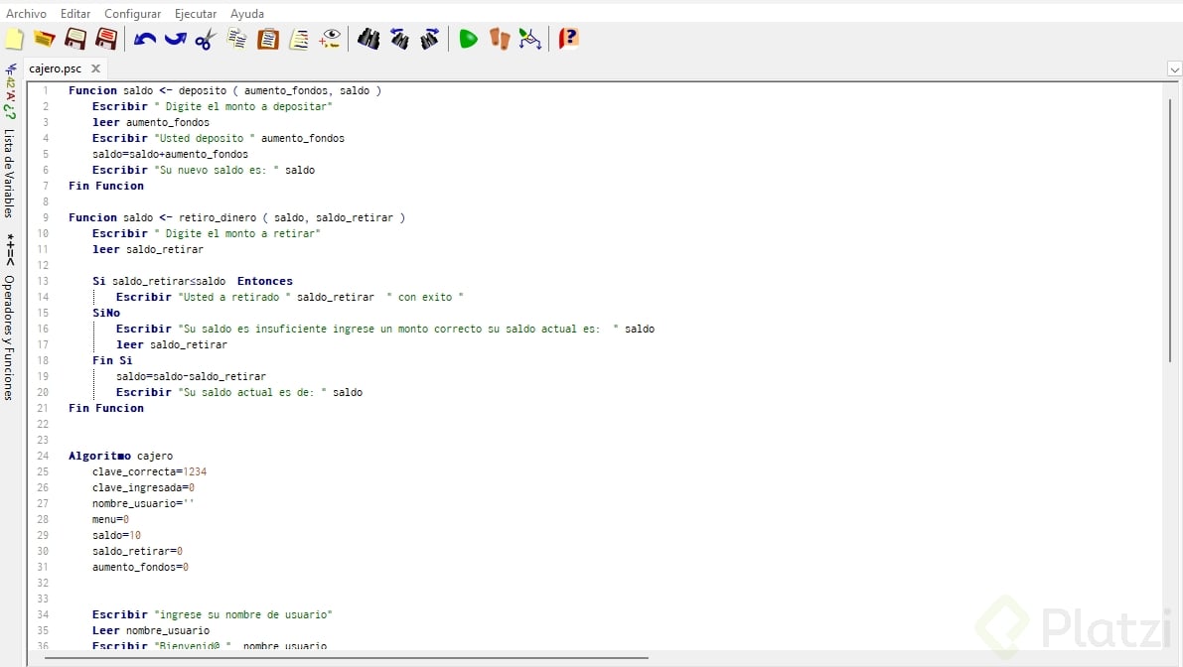1183x667 pixels.
Task: Click the eye icon in the toolbar
Action: coord(330,39)
